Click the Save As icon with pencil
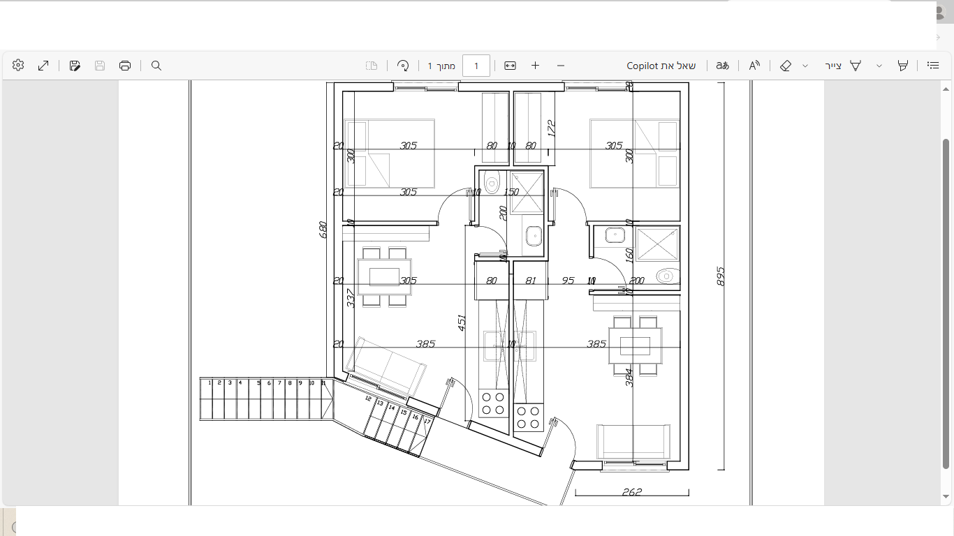This screenshot has height=536, width=954. point(75,66)
